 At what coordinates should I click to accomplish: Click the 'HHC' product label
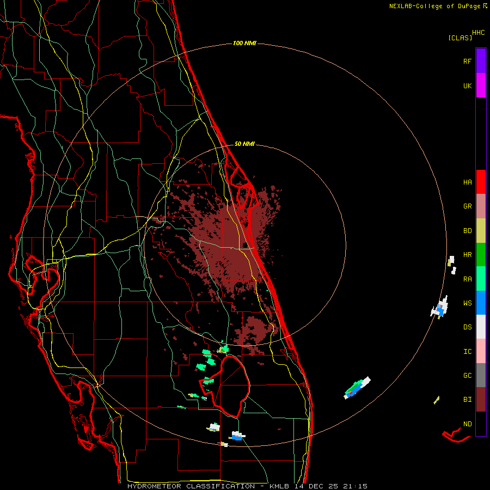click(x=478, y=33)
